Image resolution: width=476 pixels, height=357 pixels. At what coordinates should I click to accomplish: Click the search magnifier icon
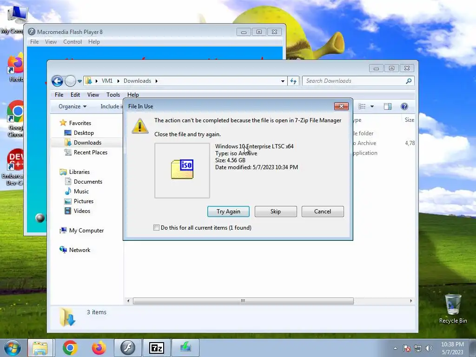(x=409, y=81)
